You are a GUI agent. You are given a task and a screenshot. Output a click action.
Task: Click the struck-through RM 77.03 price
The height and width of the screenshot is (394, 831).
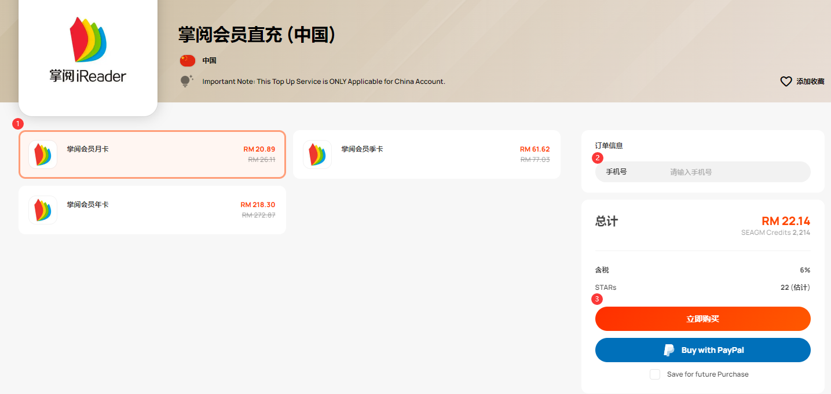pyautogui.click(x=536, y=160)
